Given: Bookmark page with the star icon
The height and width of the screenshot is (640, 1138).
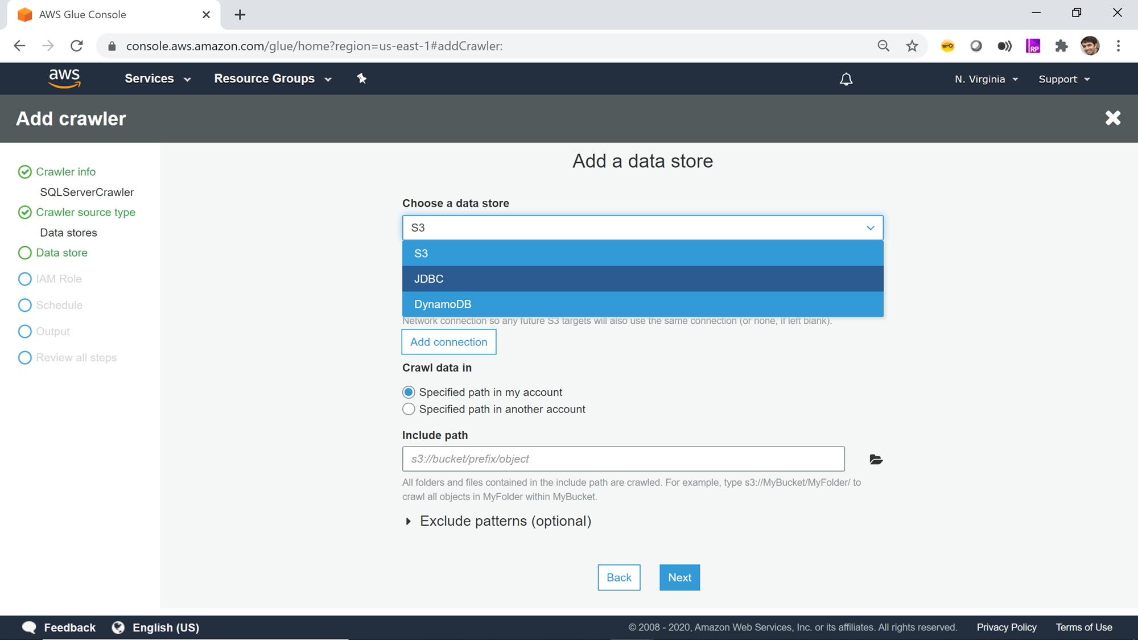Looking at the screenshot, I should (x=912, y=46).
